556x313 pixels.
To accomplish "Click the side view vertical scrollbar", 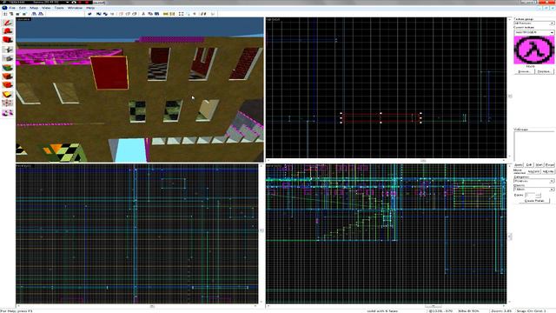I will click(x=510, y=235).
